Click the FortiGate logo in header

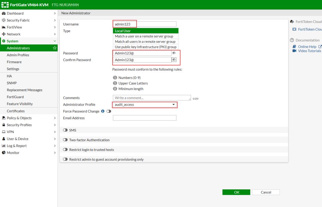tap(5, 5)
